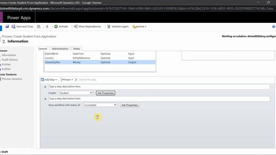This screenshot has height=155, width=276.
Task: Select the UniversityFee argument row
Action: pos(100,62)
